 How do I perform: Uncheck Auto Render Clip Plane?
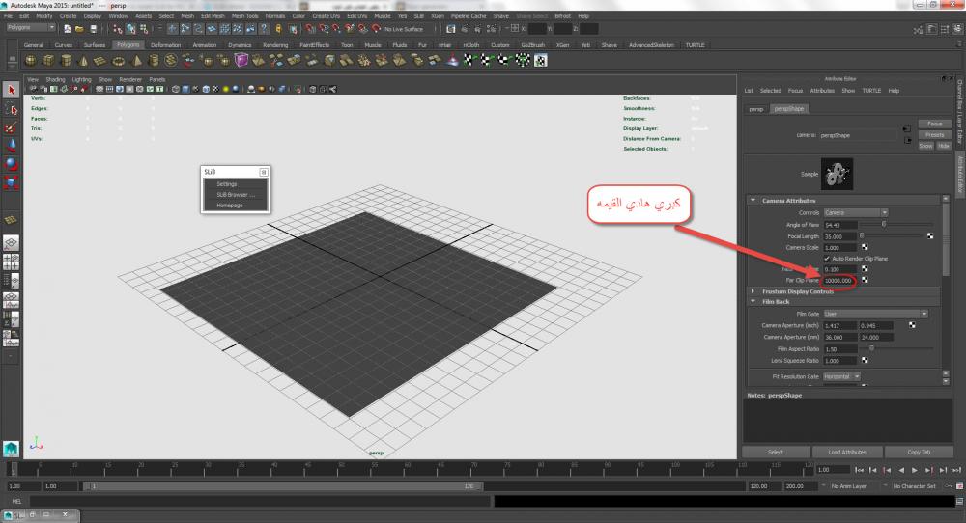[827, 259]
